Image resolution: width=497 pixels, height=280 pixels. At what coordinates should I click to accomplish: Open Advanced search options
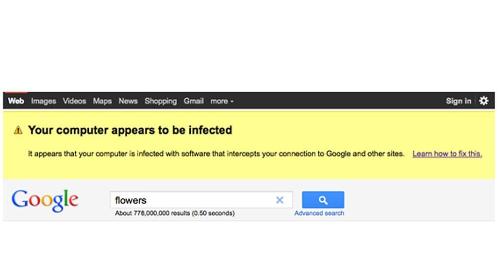tap(319, 213)
